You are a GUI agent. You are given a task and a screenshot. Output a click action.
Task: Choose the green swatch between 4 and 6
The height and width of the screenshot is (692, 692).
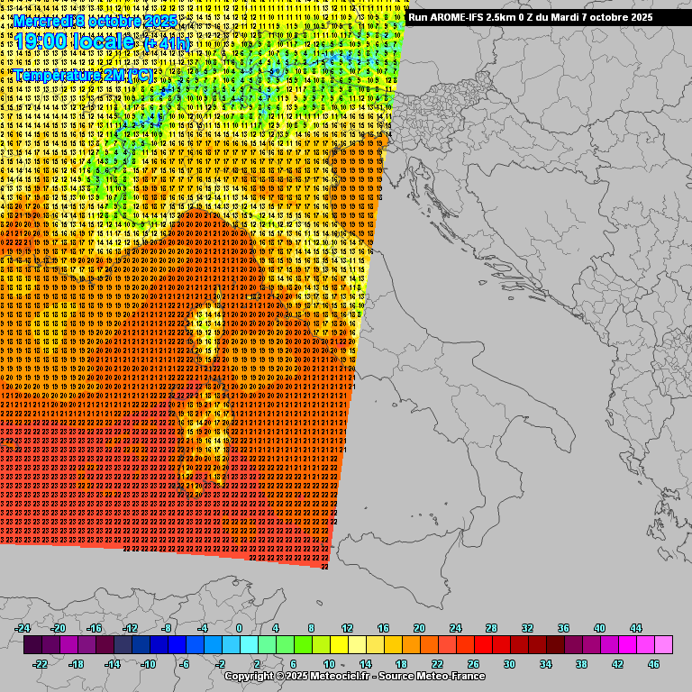(285, 644)
